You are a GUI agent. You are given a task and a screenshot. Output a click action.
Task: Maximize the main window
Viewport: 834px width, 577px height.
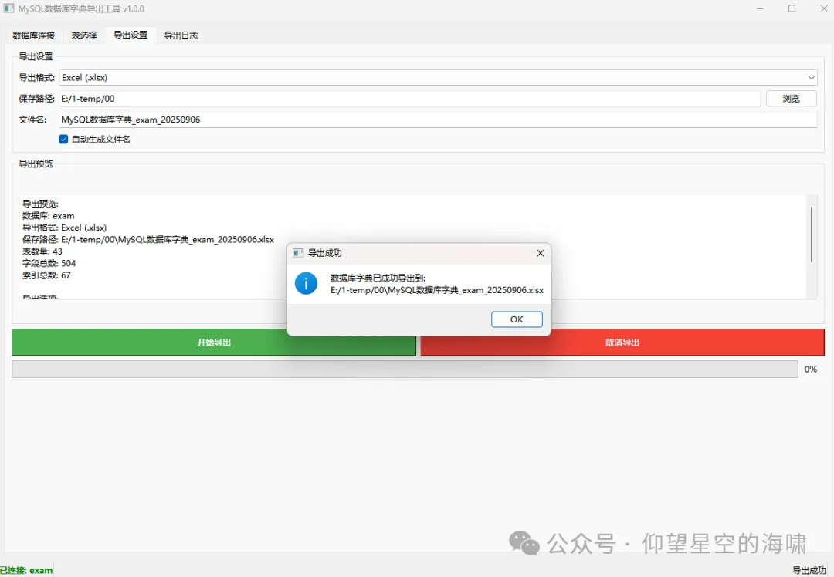click(x=792, y=8)
